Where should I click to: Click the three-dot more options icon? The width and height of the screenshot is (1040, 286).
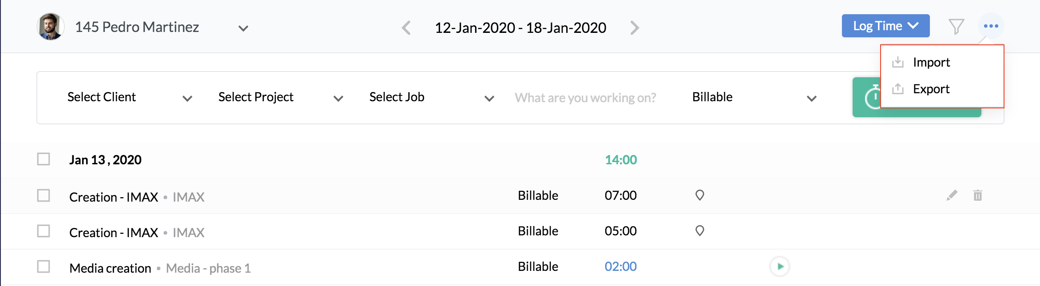(991, 26)
